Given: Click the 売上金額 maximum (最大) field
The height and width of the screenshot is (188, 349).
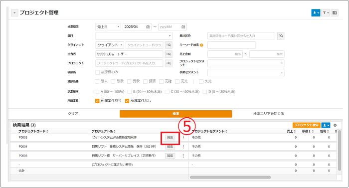Looking at the screenshot, I should click(x=267, y=54).
